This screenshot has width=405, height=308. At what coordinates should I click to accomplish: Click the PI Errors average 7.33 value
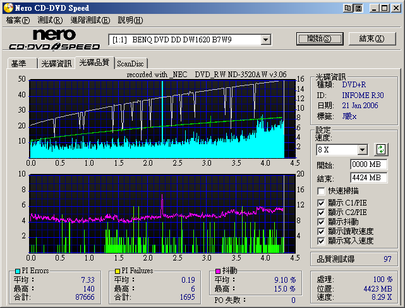(88, 280)
